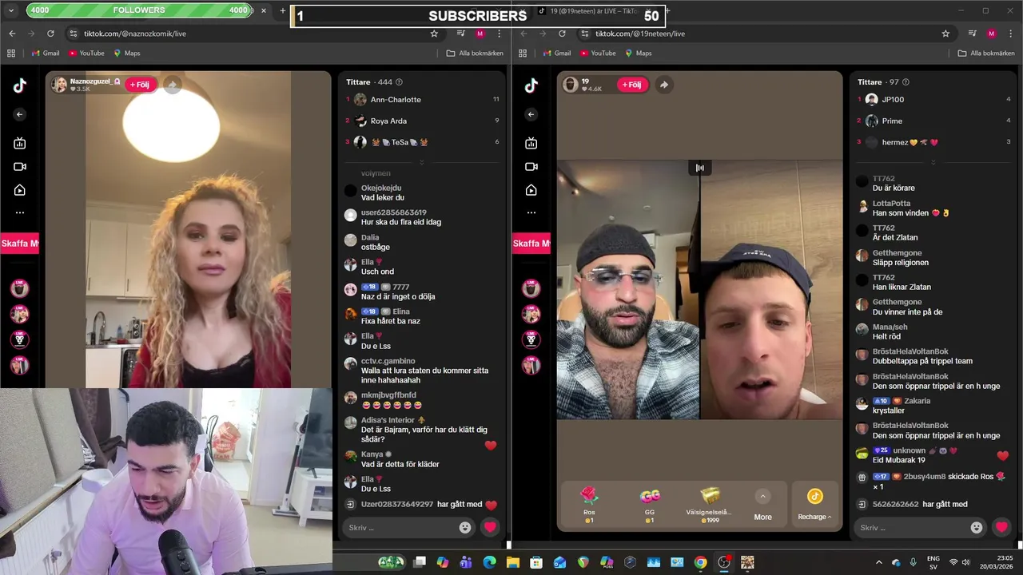Expand More gifts in right stream
The width and height of the screenshot is (1023, 575).
(x=762, y=505)
